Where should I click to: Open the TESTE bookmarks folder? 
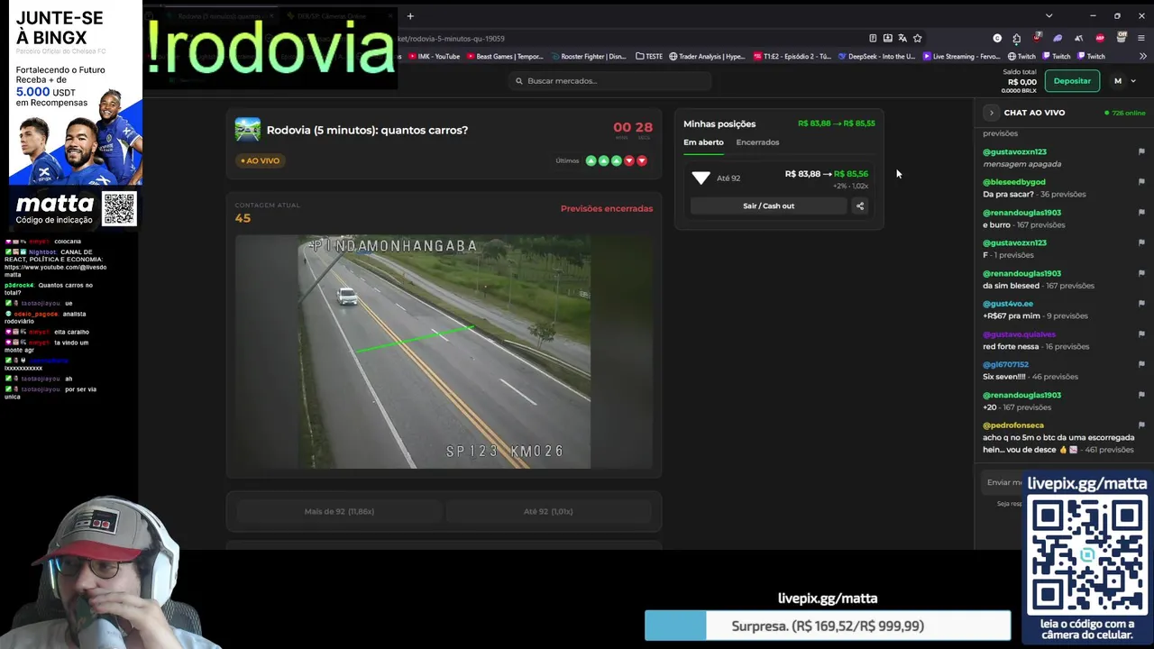(x=649, y=56)
